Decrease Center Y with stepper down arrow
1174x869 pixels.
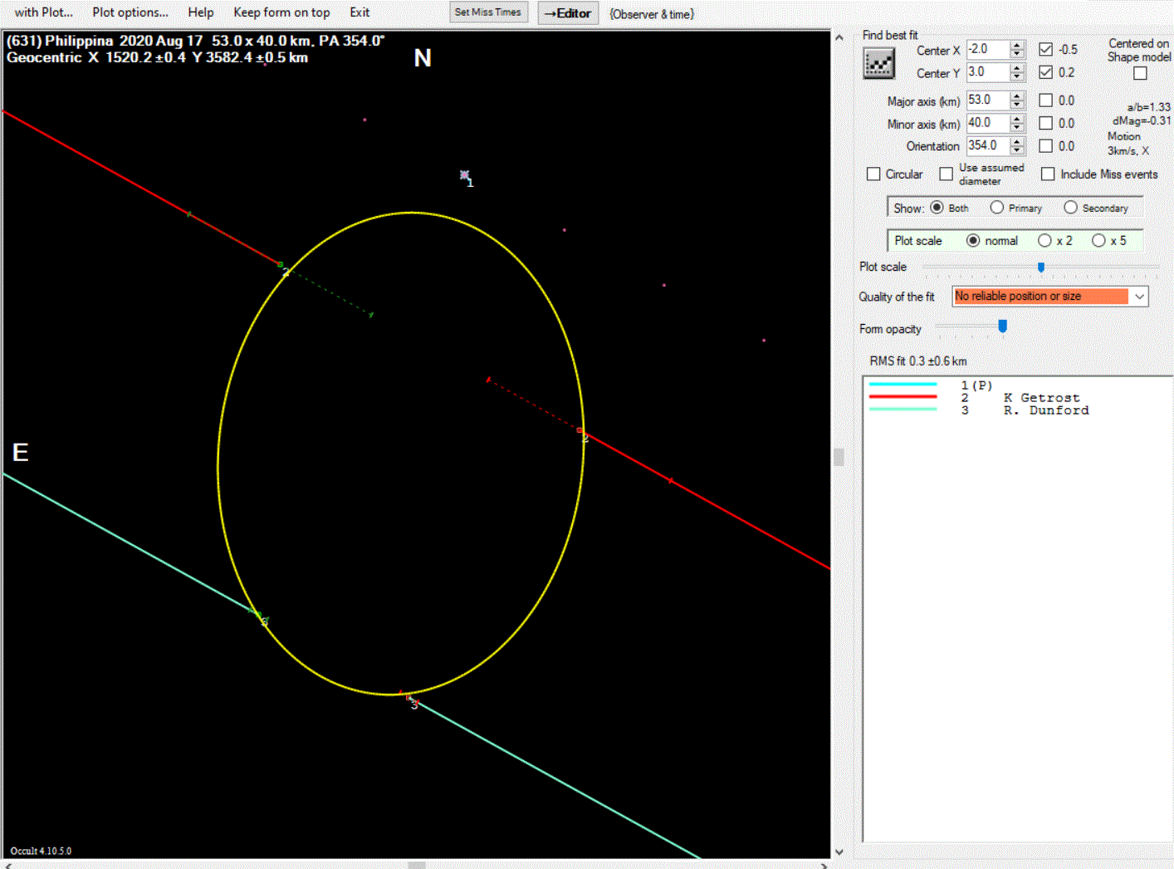(x=1017, y=77)
